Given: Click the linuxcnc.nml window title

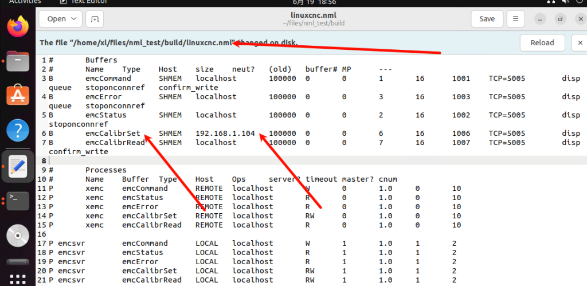Looking at the screenshot, I should pyautogui.click(x=314, y=15).
